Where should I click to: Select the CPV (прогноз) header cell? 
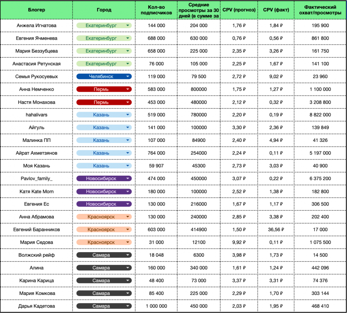click(239, 10)
